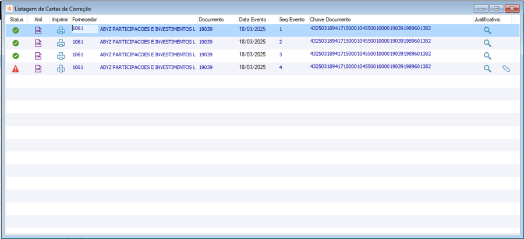Click the fornecedor code 1061 field in Seq Evento 1 row
The width and height of the screenshot is (524, 239).
click(85, 29)
